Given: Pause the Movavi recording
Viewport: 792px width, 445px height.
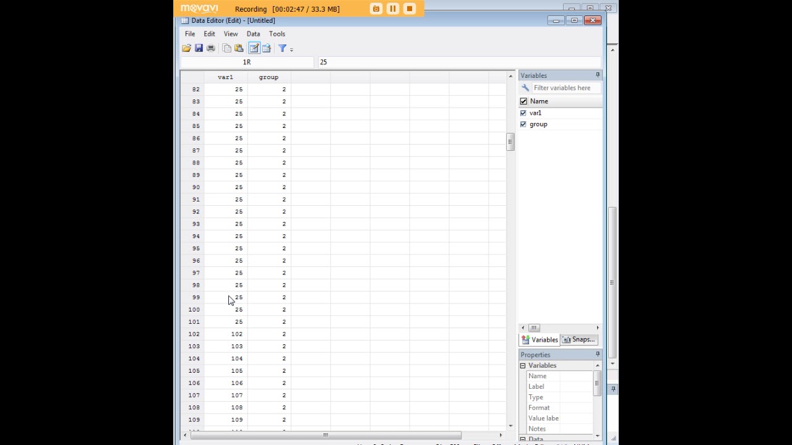Looking at the screenshot, I should coord(392,9).
